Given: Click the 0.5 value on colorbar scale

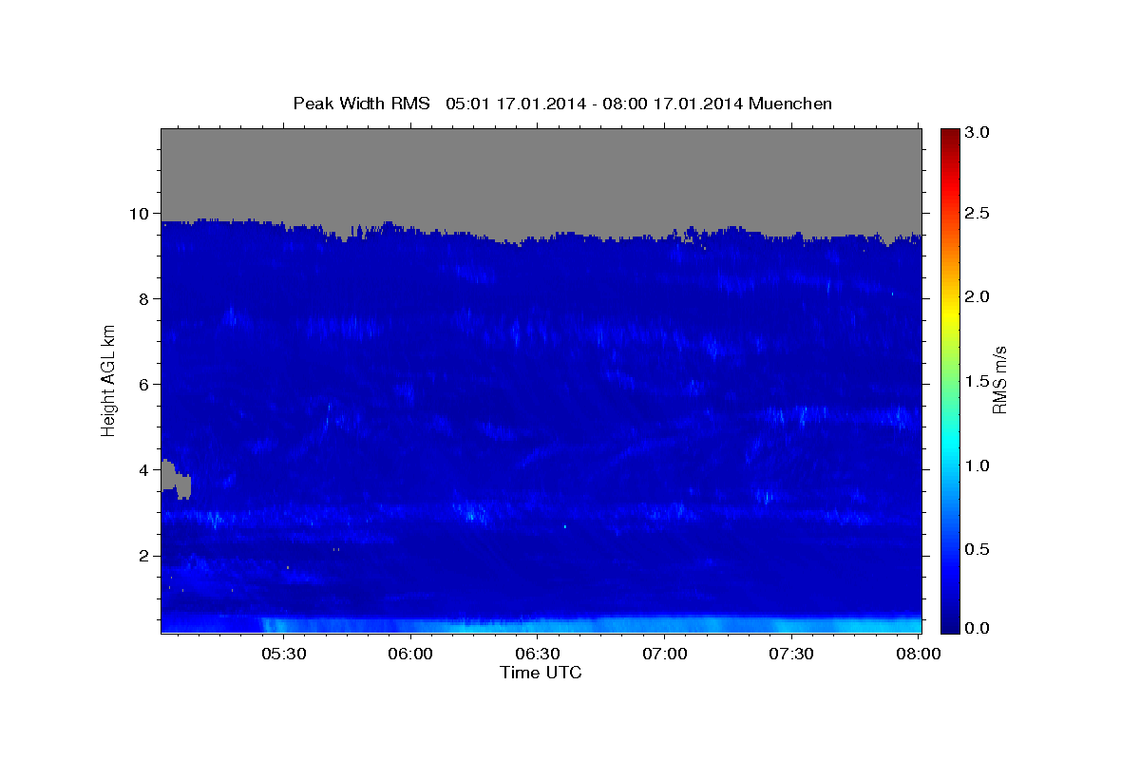Looking at the screenshot, I should point(978,549).
